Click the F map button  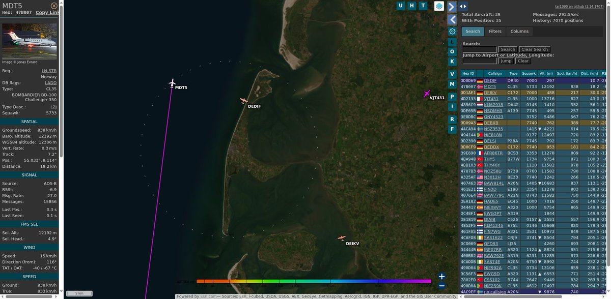point(452,129)
